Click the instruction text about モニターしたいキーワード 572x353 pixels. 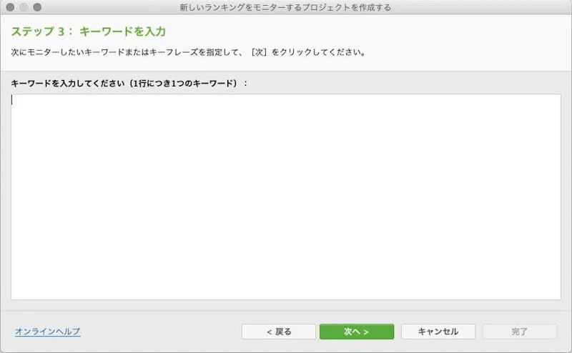189,52
